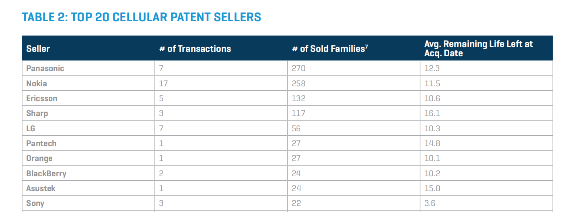The image size is (574, 212).
Task: Click the BlackBerry row name
Action: click(46, 173)
